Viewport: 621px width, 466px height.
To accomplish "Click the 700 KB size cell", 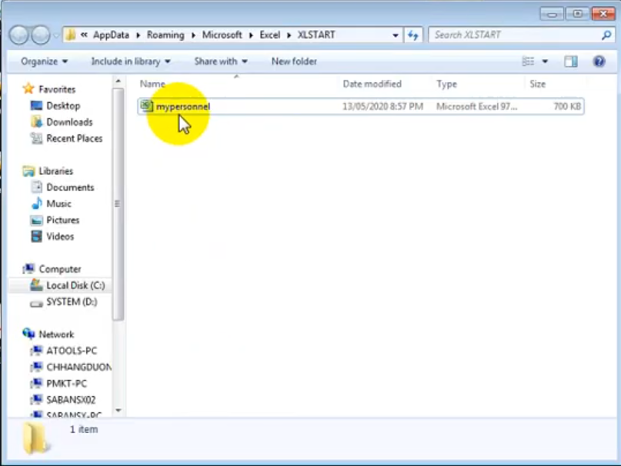I will pyautogui.click(x=567, y=106).
